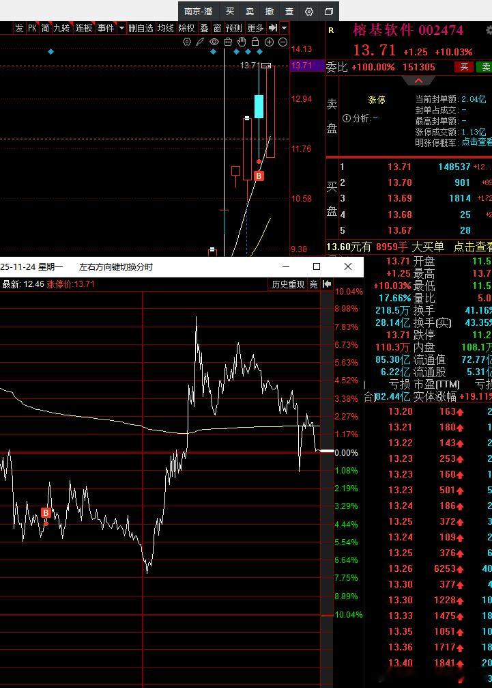Click 涨停价:13.71 in intraday header
This screenshot has height=688, width=492.
point(70,284)
